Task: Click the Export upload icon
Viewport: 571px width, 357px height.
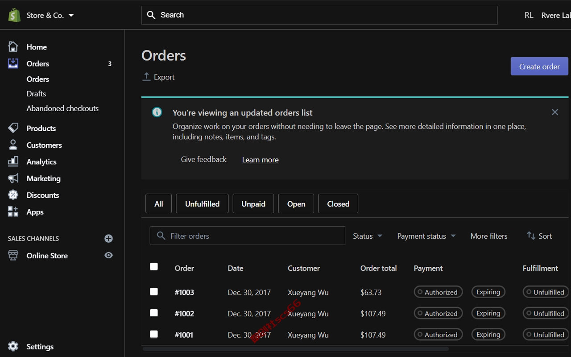Action: pos(146,77)
